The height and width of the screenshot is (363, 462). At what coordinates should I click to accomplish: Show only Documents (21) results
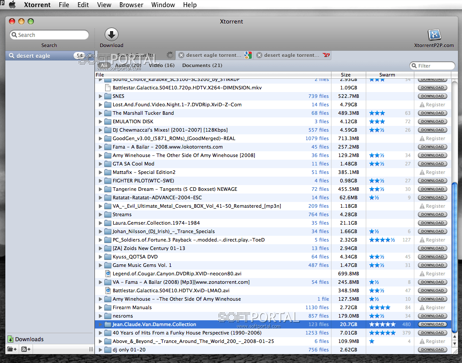click(x=202, y=65)
